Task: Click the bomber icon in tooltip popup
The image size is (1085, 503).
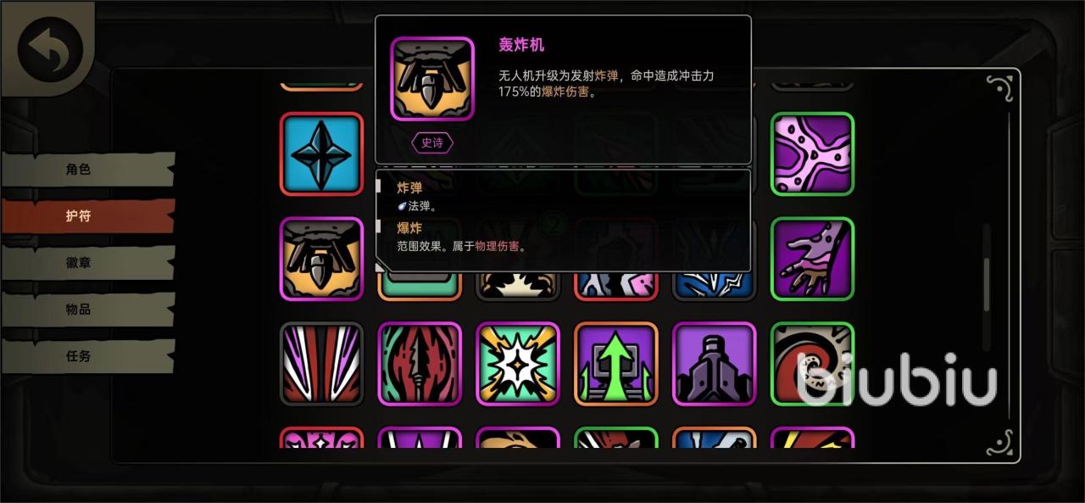Action: tap(432, 79)
